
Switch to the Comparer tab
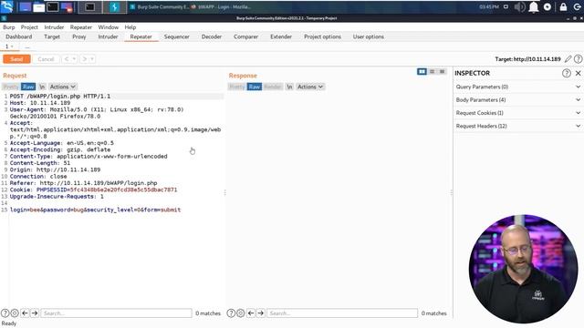point(245,36)
